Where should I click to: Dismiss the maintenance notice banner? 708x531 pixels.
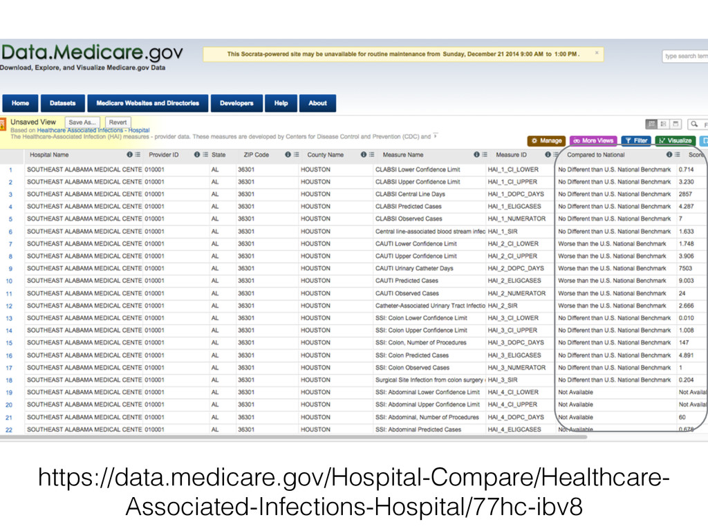(x=597, y=53)
